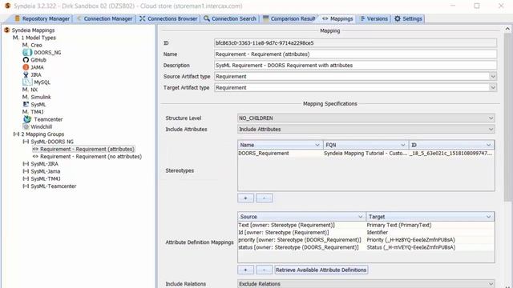This screenshot has width=513, height=288.
Task: Click the Versions tab icon
Action: 362,18
